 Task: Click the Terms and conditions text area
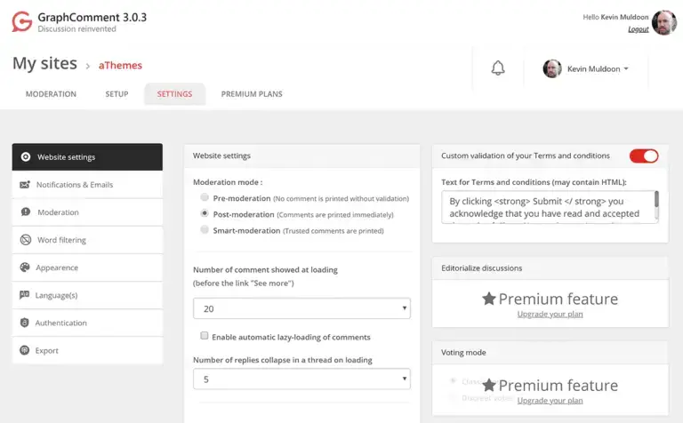[548, 207]
